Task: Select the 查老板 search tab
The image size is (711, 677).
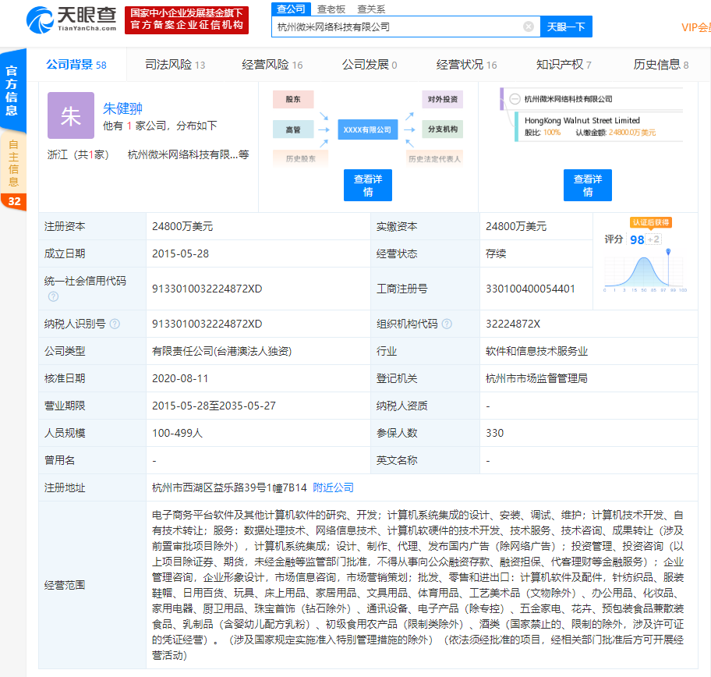Action: tap(331, 9)
